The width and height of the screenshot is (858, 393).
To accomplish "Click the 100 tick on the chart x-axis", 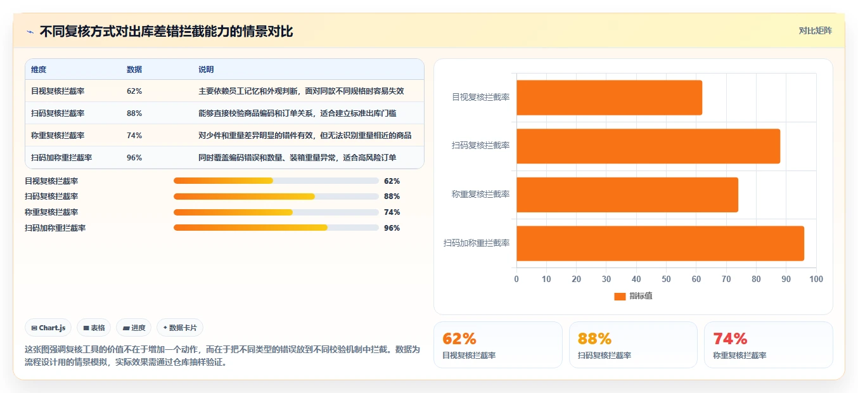I will click(x=816, y=280).
